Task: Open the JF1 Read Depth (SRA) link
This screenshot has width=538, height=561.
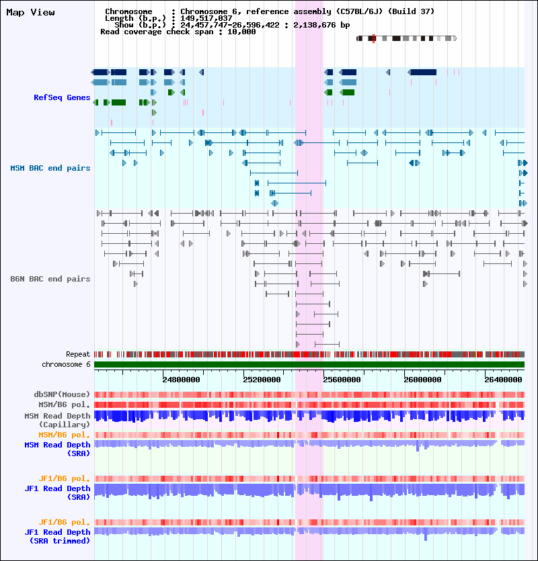Action: tap(57, 492)
